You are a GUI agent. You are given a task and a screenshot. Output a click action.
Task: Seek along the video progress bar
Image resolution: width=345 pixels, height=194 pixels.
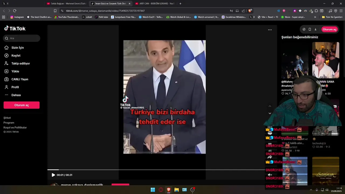pos(156,170)
